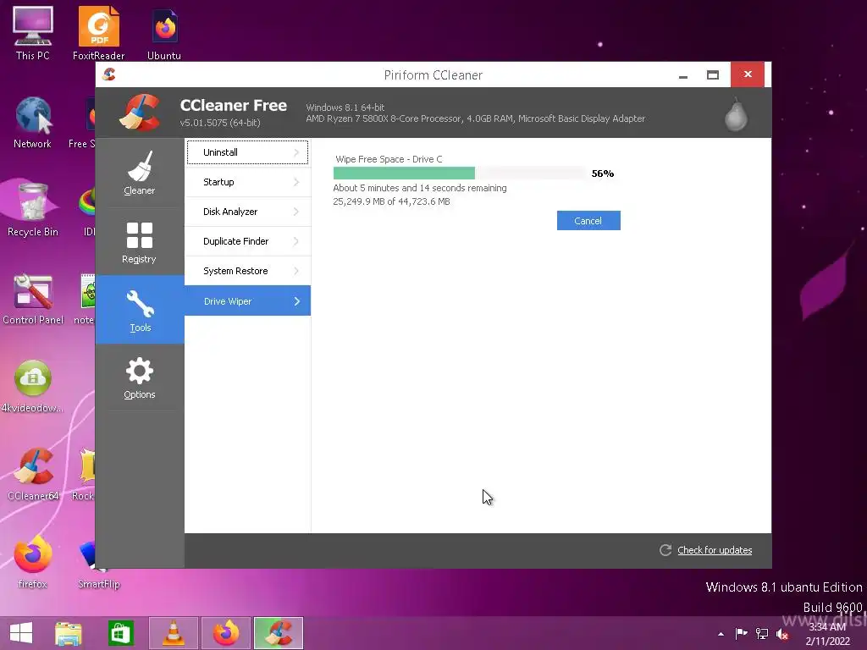The width and height of the screenshot is (867, 650).
Task: Click the wipe progress bar
Action: click(459, 173)
